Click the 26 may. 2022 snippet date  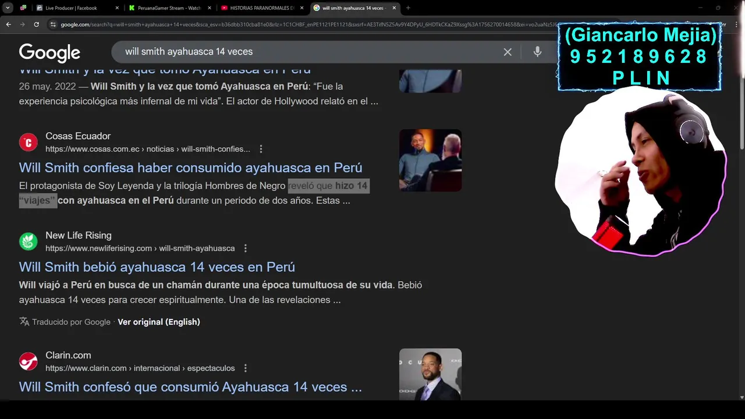pos(47,86)
